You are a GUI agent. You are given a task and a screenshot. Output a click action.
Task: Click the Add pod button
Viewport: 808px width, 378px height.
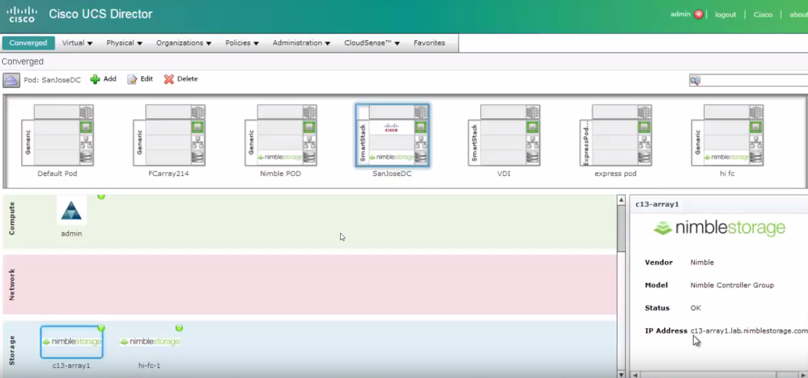tap(104, 79)
